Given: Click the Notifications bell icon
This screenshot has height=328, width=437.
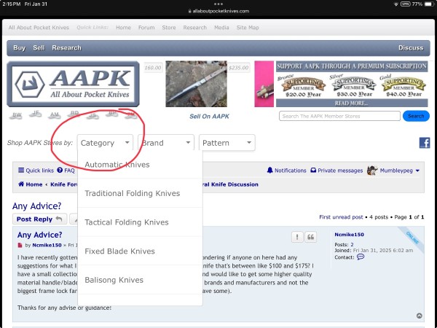Looking at the screenshot, I should click(x=269, y=170).
